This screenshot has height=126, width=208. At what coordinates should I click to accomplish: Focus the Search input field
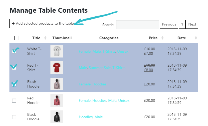point(138,24)
